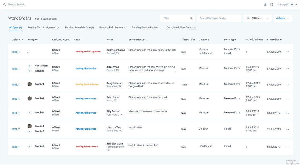Click the AU badge beside All Users
300x165 pixels.
248,18
